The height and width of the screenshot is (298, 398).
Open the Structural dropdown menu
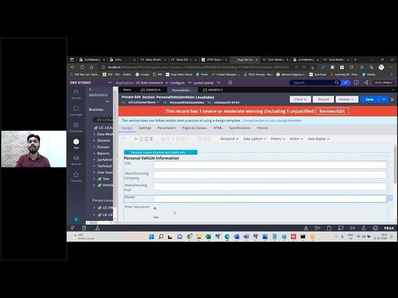click(228, 138)
